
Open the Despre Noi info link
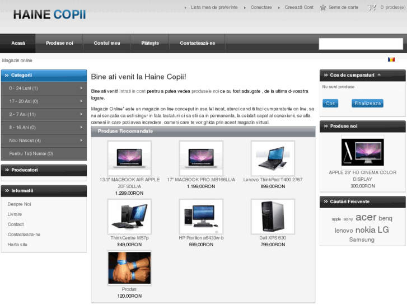pyautogui.click(x=19, y=204)
